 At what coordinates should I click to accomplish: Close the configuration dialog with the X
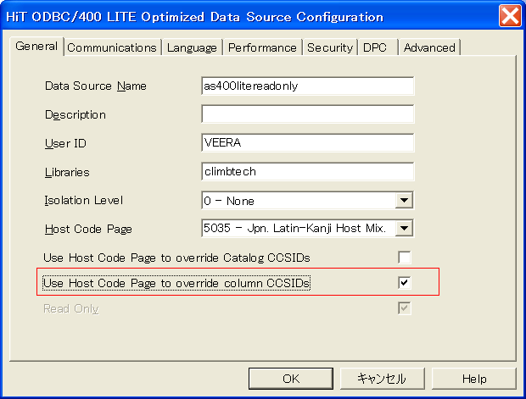pyautogui.click(x=510, y=15)
